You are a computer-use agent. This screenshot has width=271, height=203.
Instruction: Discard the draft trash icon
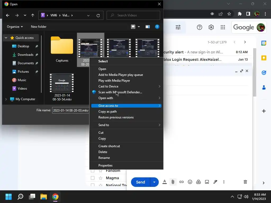tap(245, 182)
